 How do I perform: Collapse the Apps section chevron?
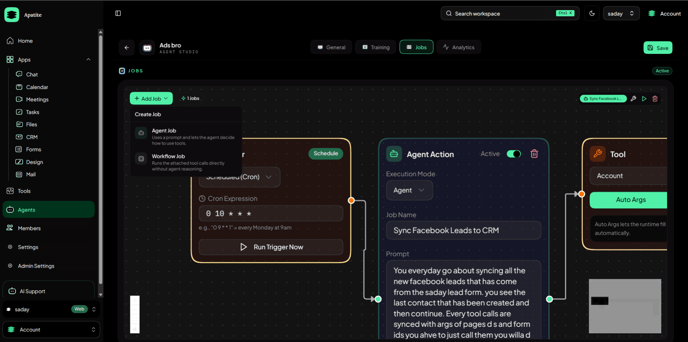[x=89, y=59]
